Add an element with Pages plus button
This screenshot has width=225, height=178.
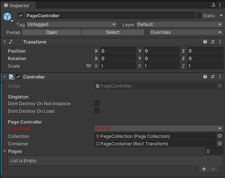pyautogui.click(x=204, y=169)
